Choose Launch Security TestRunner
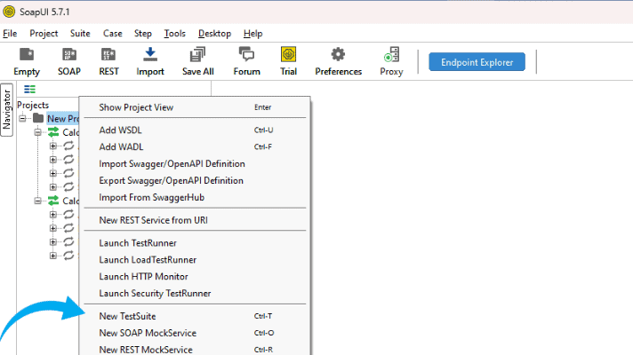The height and width of the screenshot is (355, 633). (x=195, y=294)
